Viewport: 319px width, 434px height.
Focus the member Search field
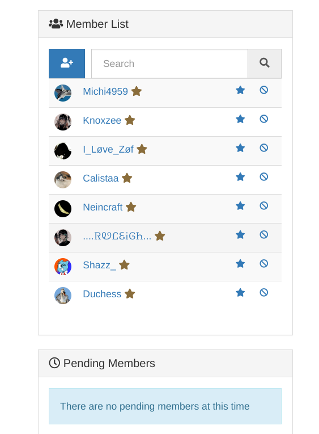pyautogui.click(x=169, y=64)
